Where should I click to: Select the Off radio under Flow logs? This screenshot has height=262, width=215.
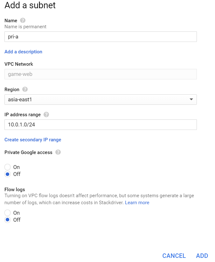(8, 220)
